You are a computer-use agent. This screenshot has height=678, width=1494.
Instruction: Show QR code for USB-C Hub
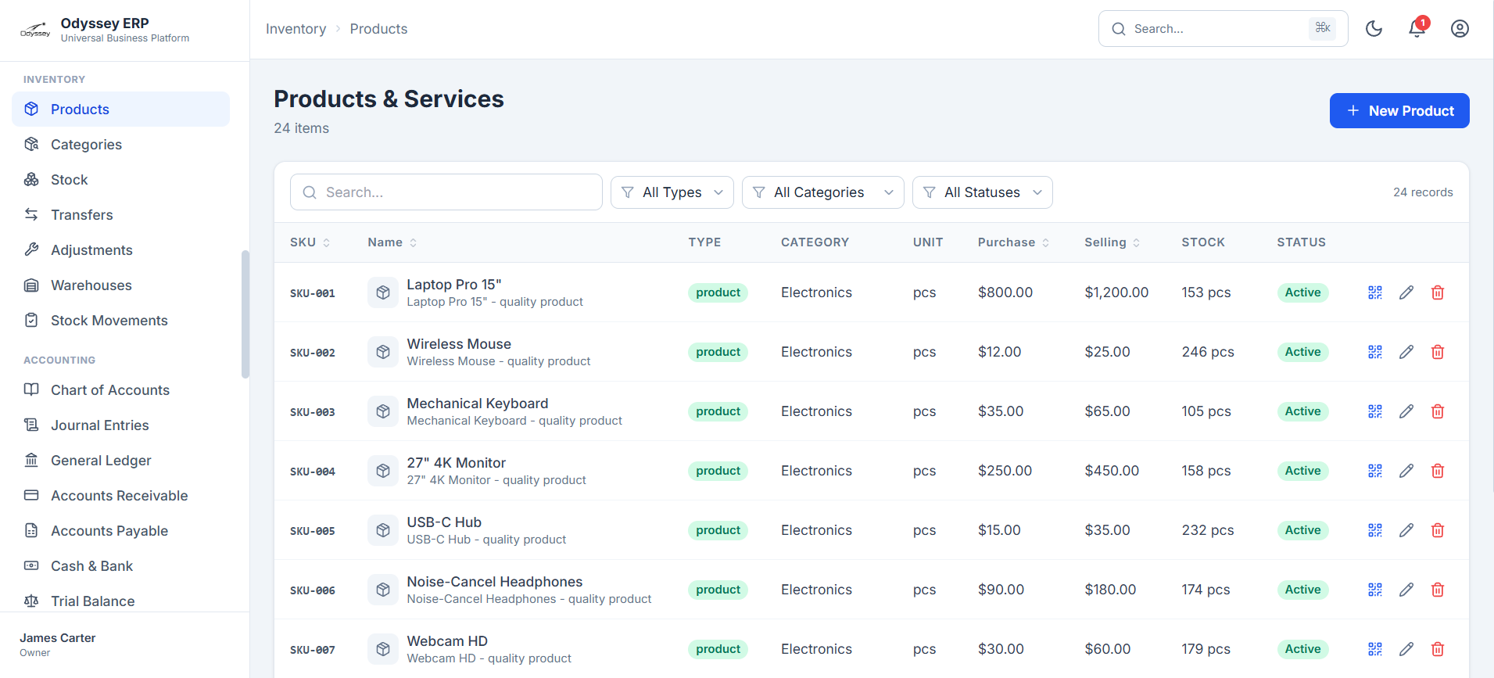point(1375,530)
